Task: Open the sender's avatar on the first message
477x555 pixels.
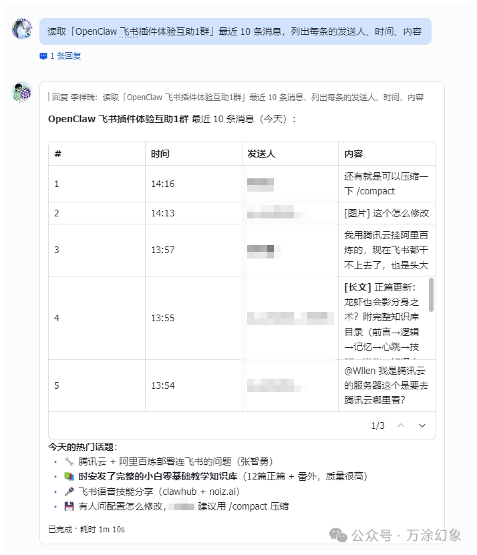Action: click(x=22, y=29)
